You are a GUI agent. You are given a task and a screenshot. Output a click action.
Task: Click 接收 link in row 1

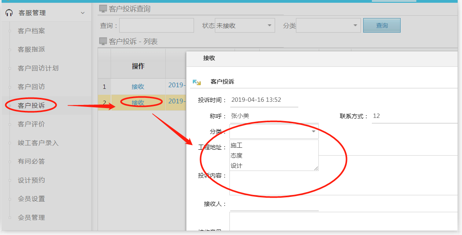coord(138,86)
